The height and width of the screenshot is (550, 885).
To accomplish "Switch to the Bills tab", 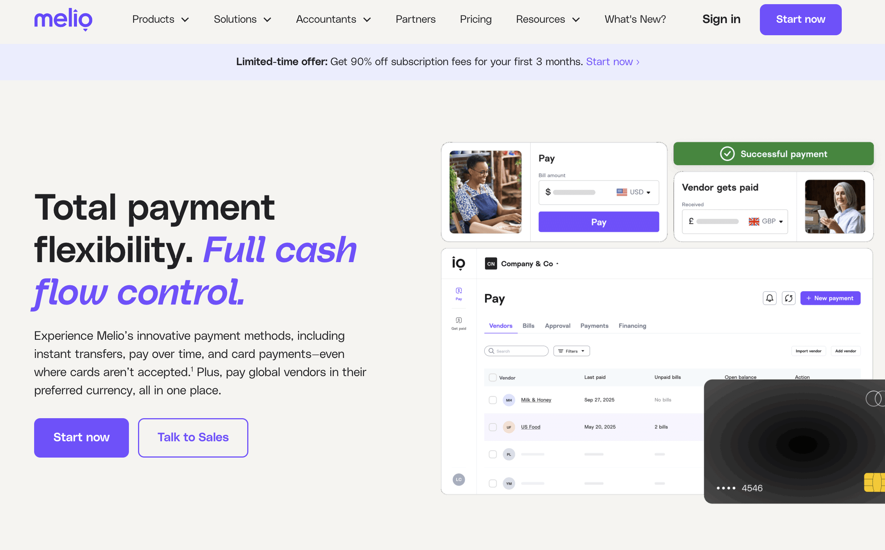I will (x=528, y=326).
